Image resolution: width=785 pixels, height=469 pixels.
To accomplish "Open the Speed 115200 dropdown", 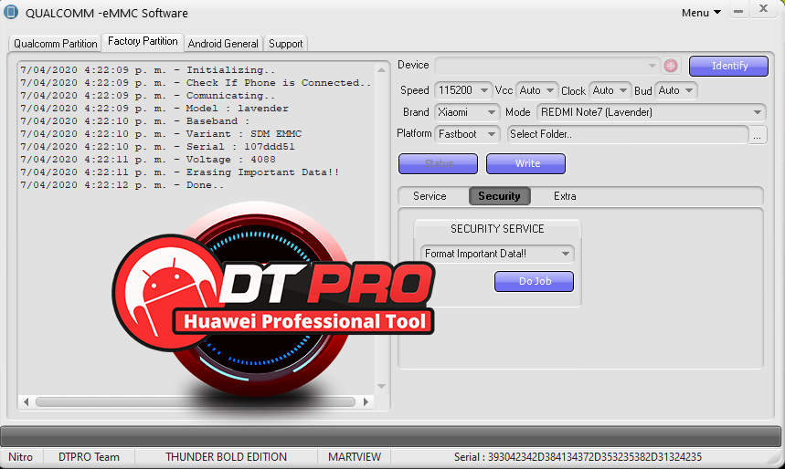I will (x=463, y=90).
